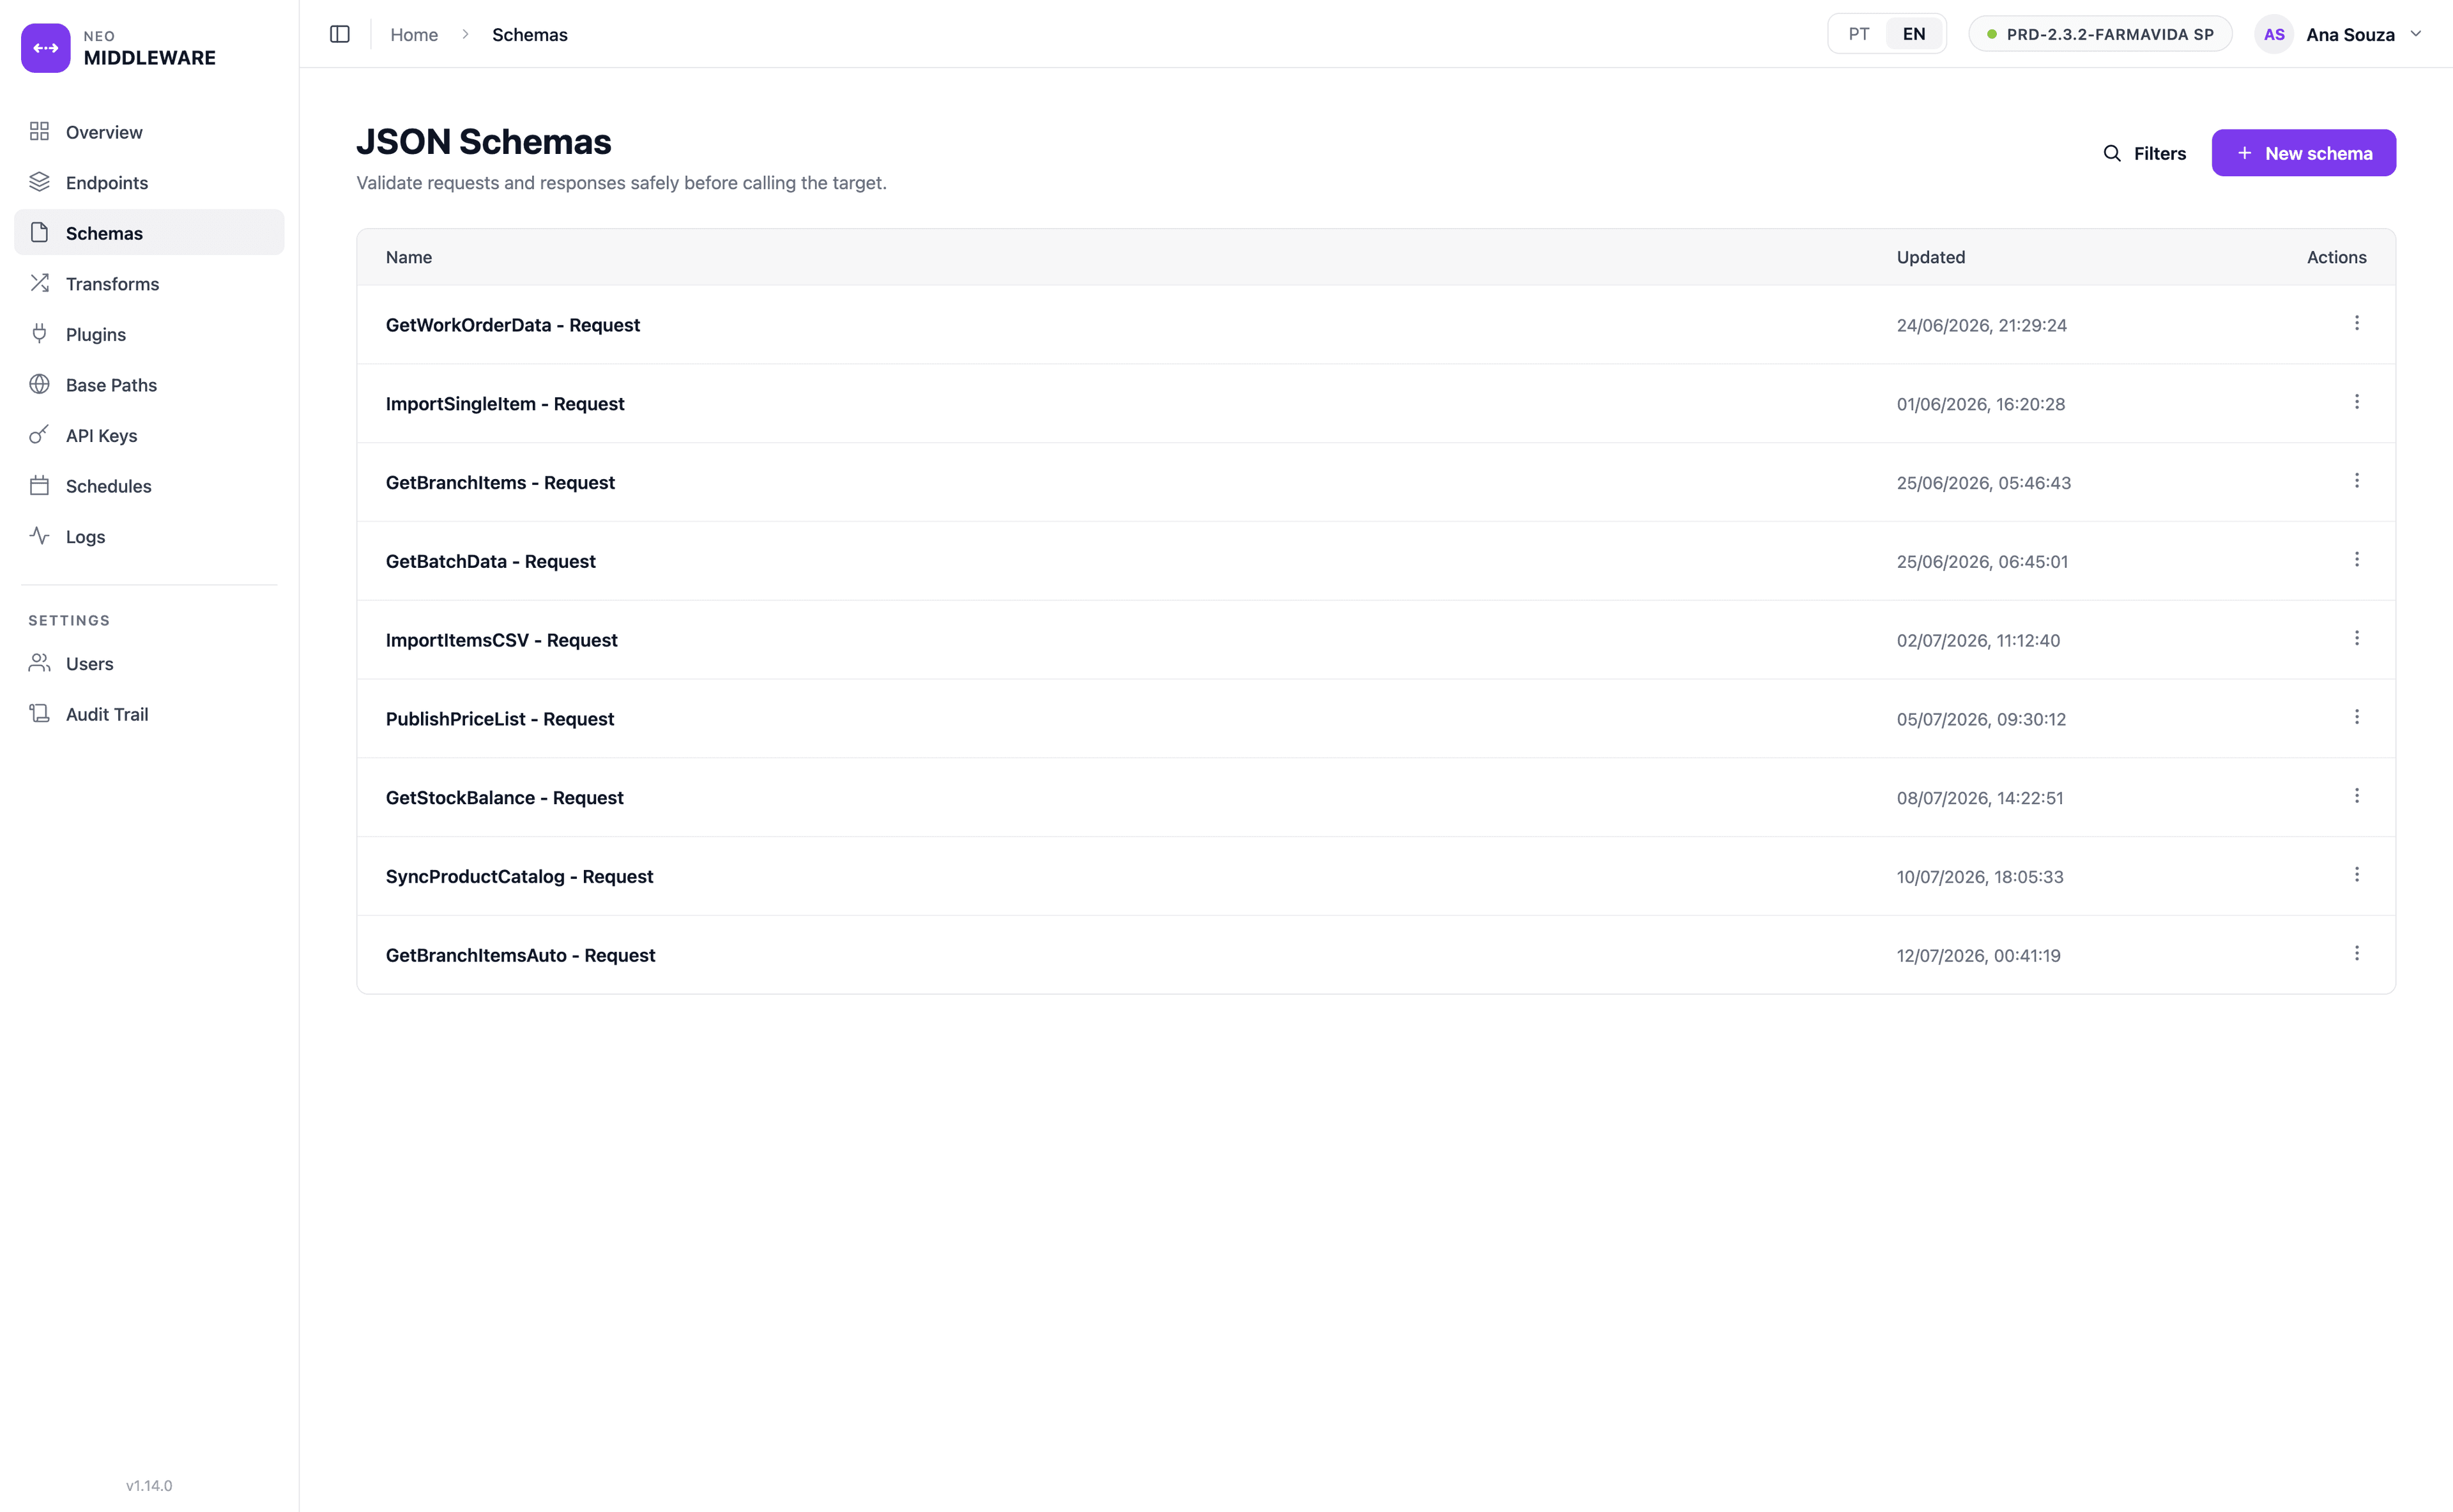Open actions menu for GetStockBalance row

[2357, 796]
